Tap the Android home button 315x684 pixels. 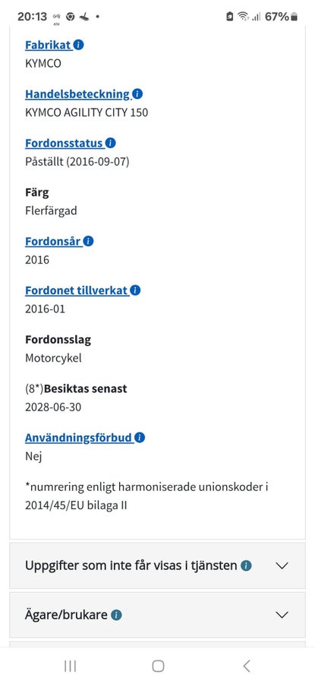point(158,666)
